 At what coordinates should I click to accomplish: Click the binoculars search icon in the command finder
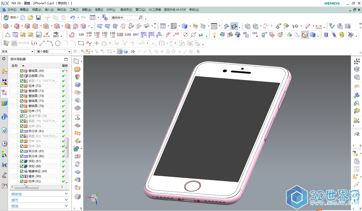[x=141, y=18]
